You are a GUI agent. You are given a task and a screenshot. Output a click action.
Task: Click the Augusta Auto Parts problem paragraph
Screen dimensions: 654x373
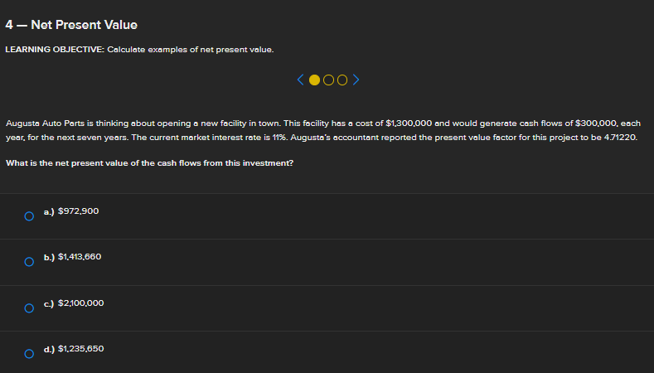coord(322,129)
